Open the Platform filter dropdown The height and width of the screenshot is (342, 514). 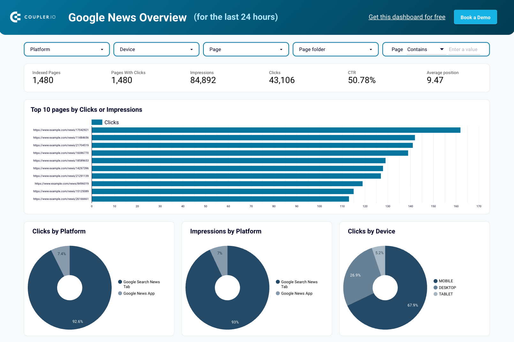(x=67, y=49)
